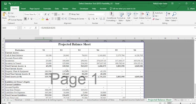Expand Number group dialog launcher
The height and width of the screenshot is (104, 196).
(x=104, y=23)
